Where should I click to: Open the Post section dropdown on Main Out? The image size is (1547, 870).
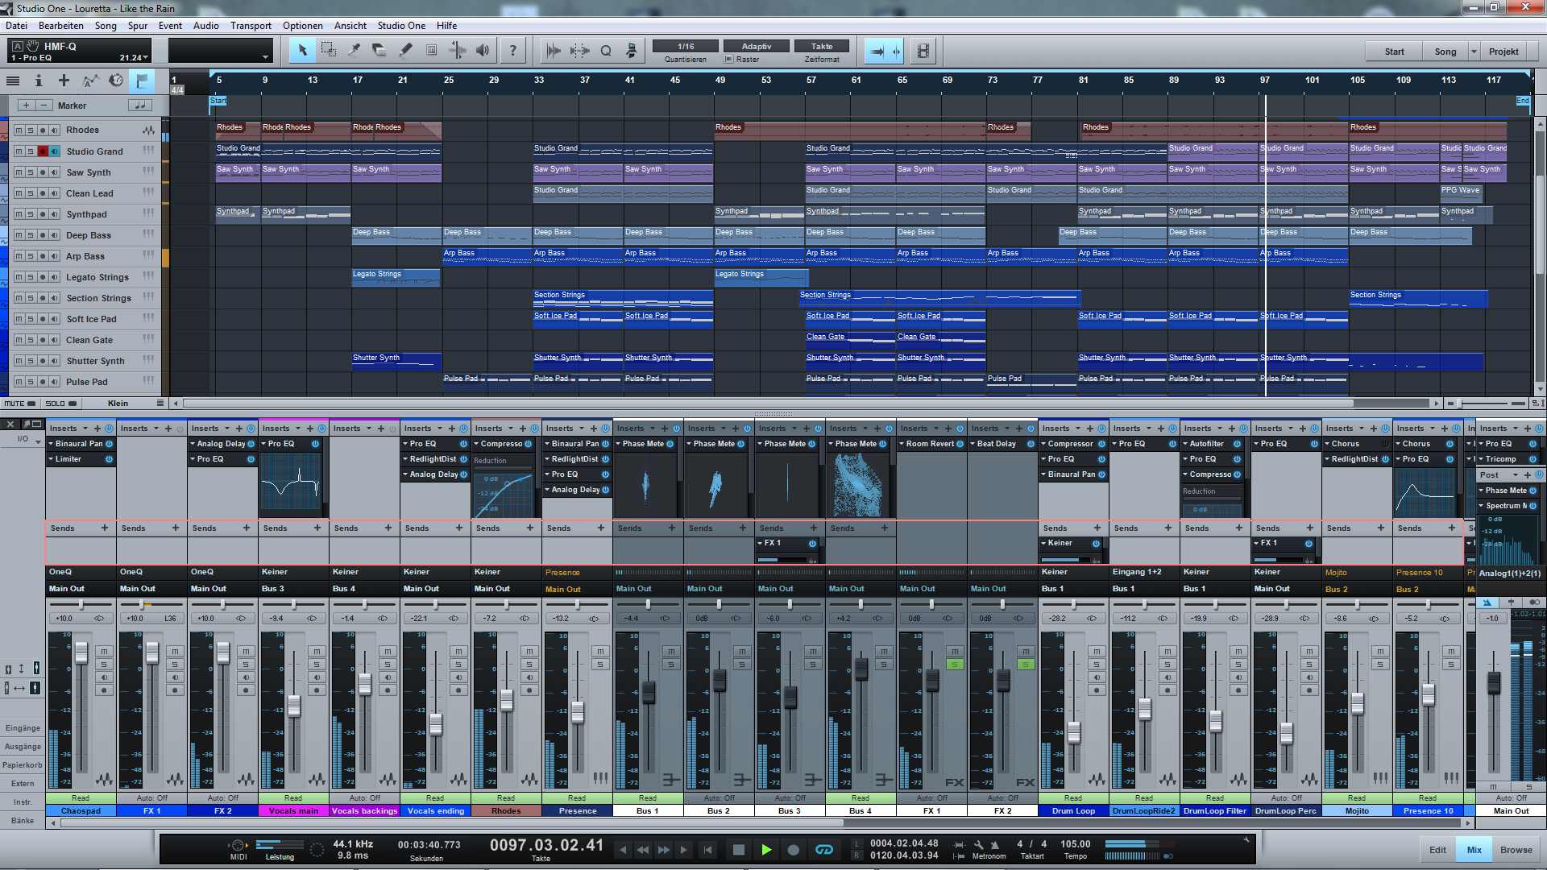coord(1515,475)
